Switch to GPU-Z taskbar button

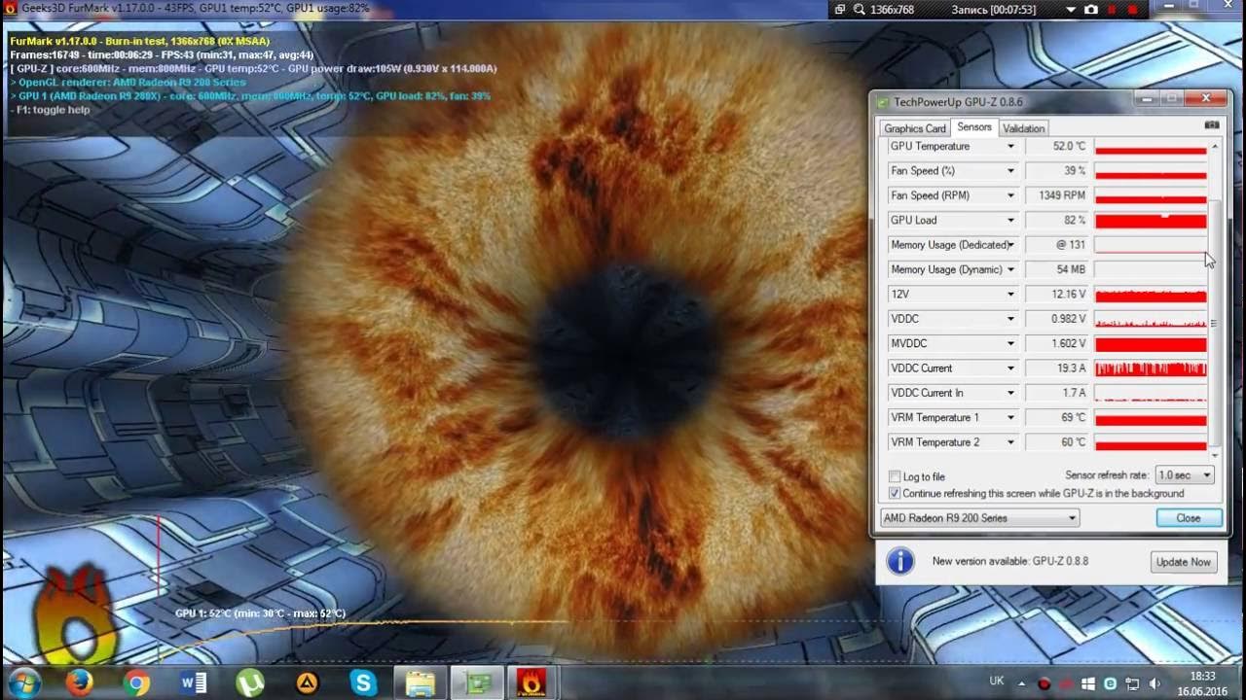[477, 682]
